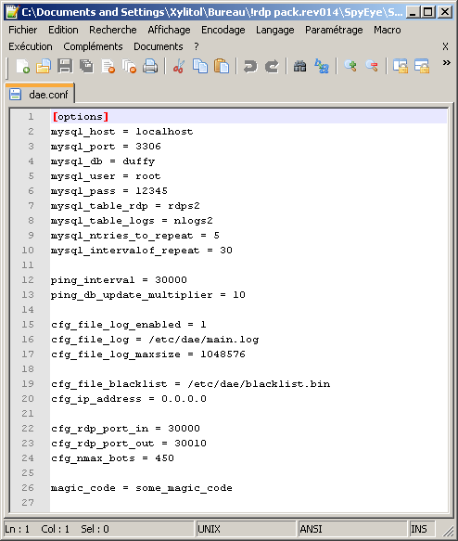
Task: Save the file using the floppy disk icon
Action: pyautogui.click(x=65, y=66)
